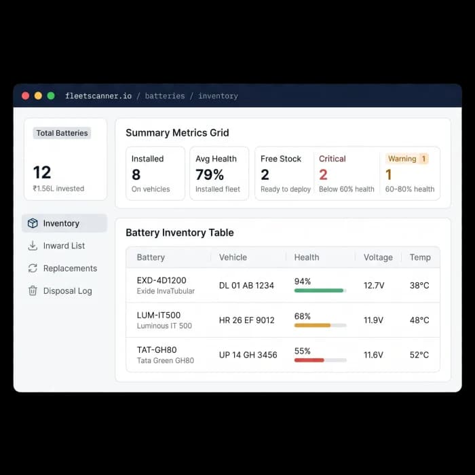This screenshot has width=475, height=475.
Task: Click the Vehicle column header
Action: pos(233,257)
